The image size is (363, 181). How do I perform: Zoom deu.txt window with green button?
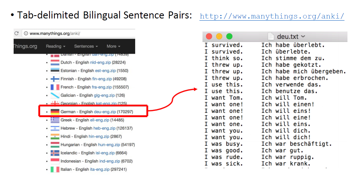(x=229, y=36)
